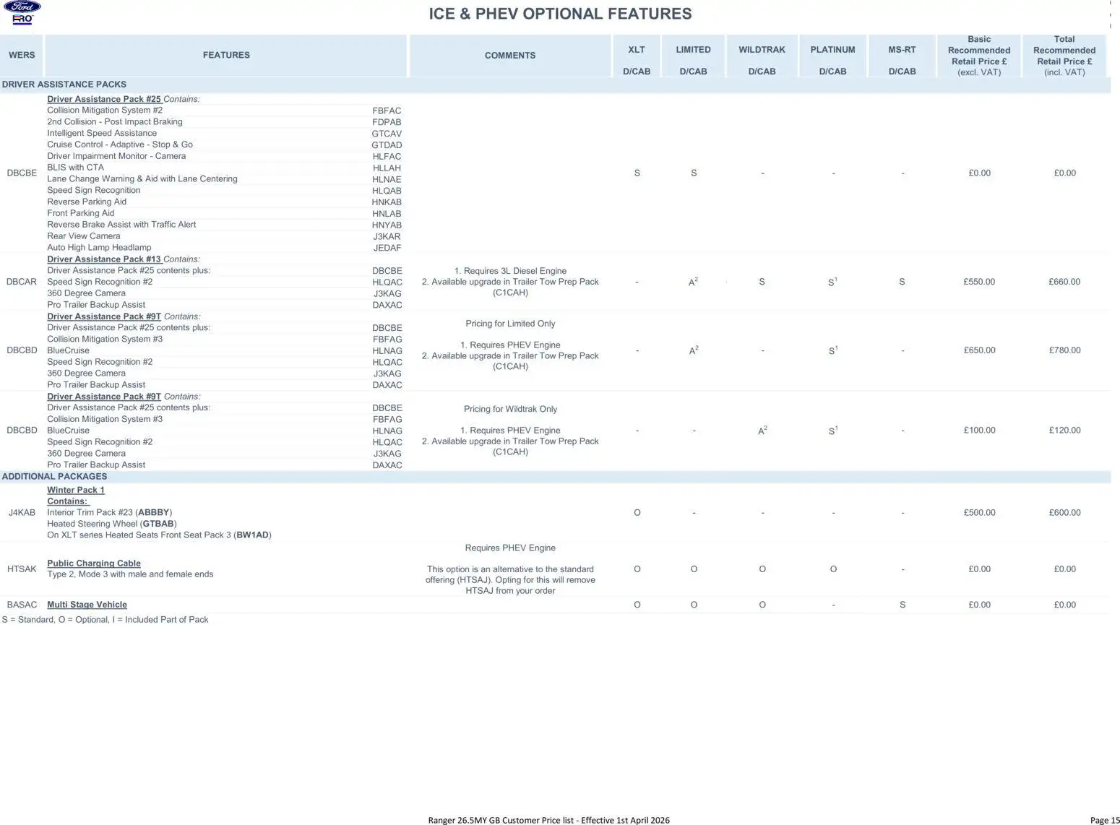Select "Auto High Lamp Headlamp" feature text
Image resolution: width=1120 pixels, height=825 pixels.
100,248
